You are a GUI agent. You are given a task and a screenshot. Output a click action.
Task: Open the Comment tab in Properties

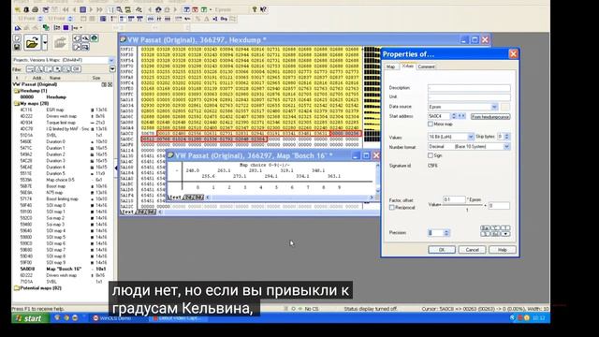tap(426, 66)
